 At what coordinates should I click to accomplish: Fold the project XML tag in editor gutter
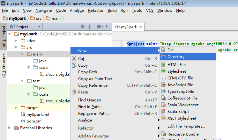(x=125, y=44)
